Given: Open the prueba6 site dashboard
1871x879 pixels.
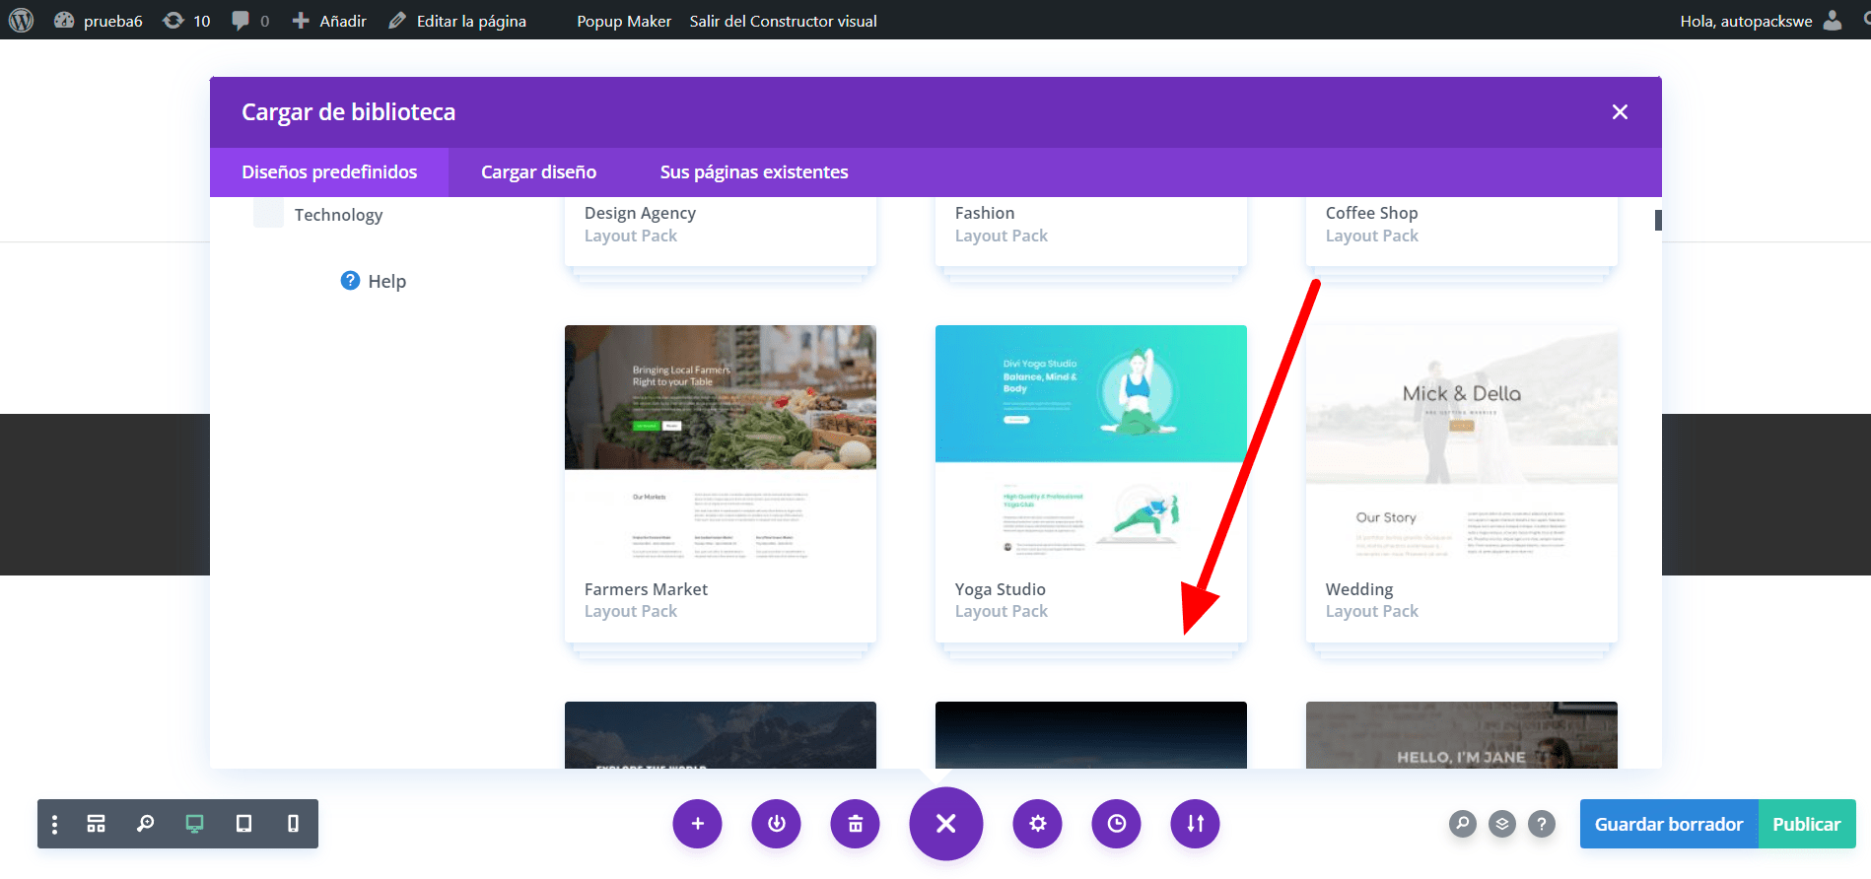Looking at the screenshot, I should pos(99,21).
